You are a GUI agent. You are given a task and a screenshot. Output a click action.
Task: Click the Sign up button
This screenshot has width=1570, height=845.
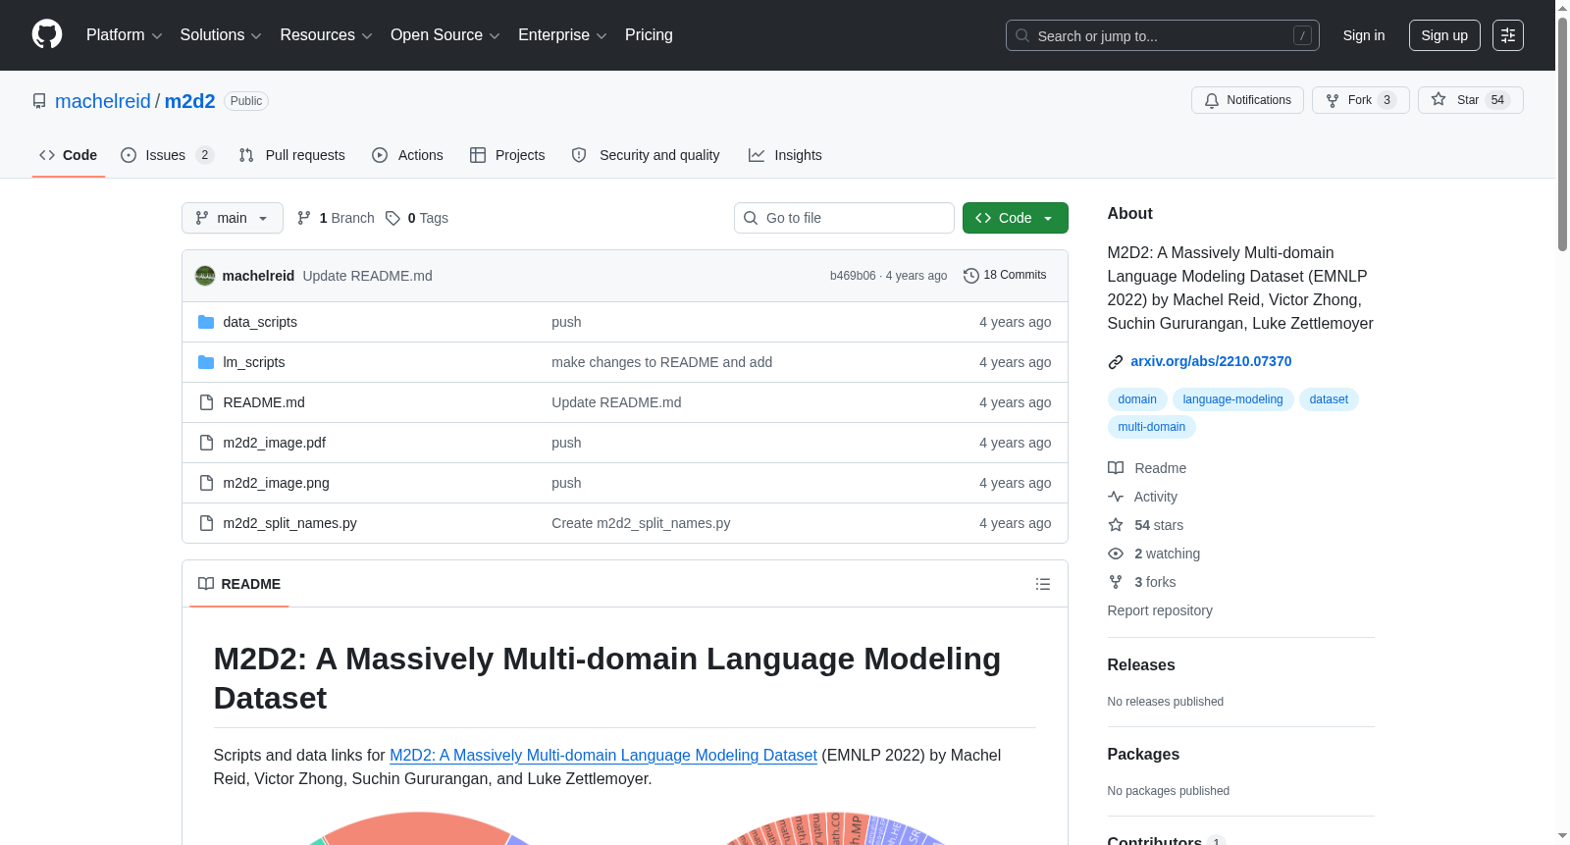pyautogui.click(x=1444, y=35)
